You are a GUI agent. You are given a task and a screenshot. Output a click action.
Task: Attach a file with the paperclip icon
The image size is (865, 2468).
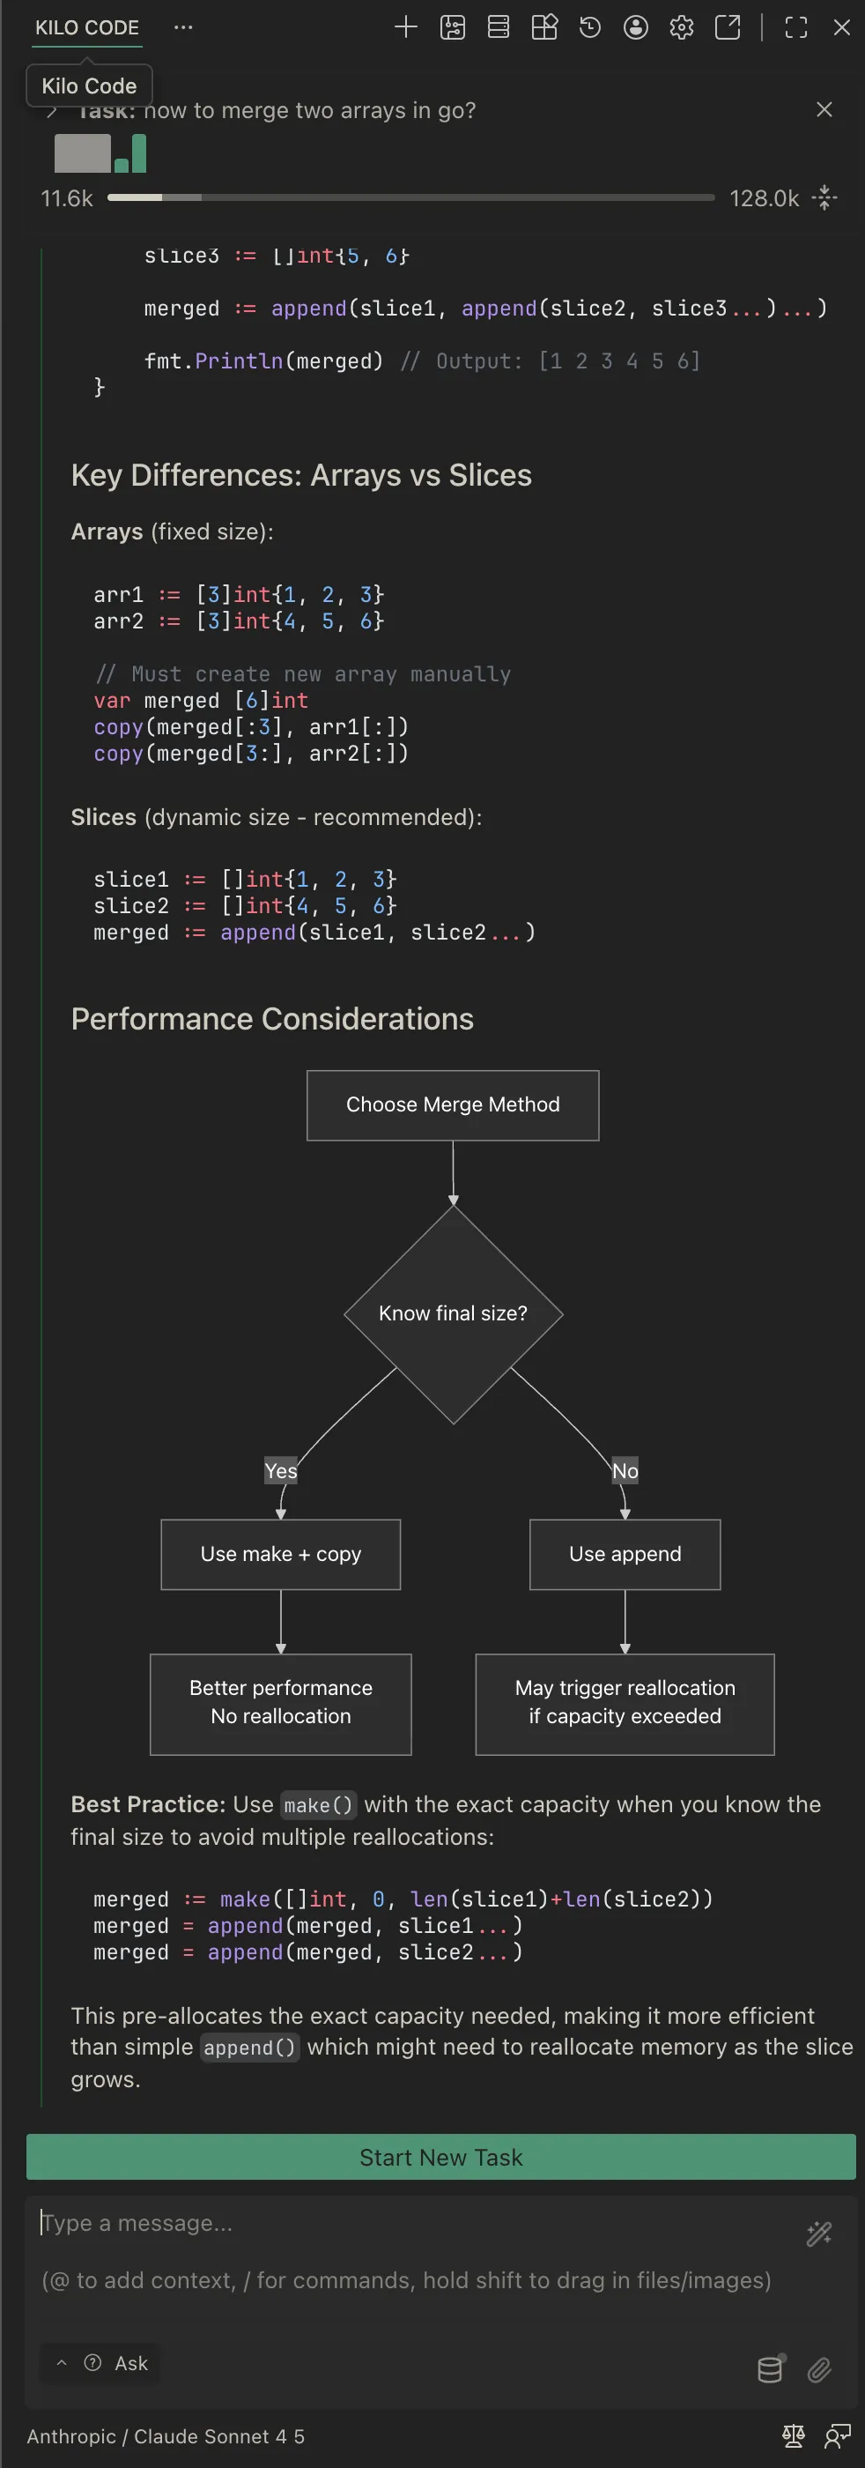[820, 2369]
